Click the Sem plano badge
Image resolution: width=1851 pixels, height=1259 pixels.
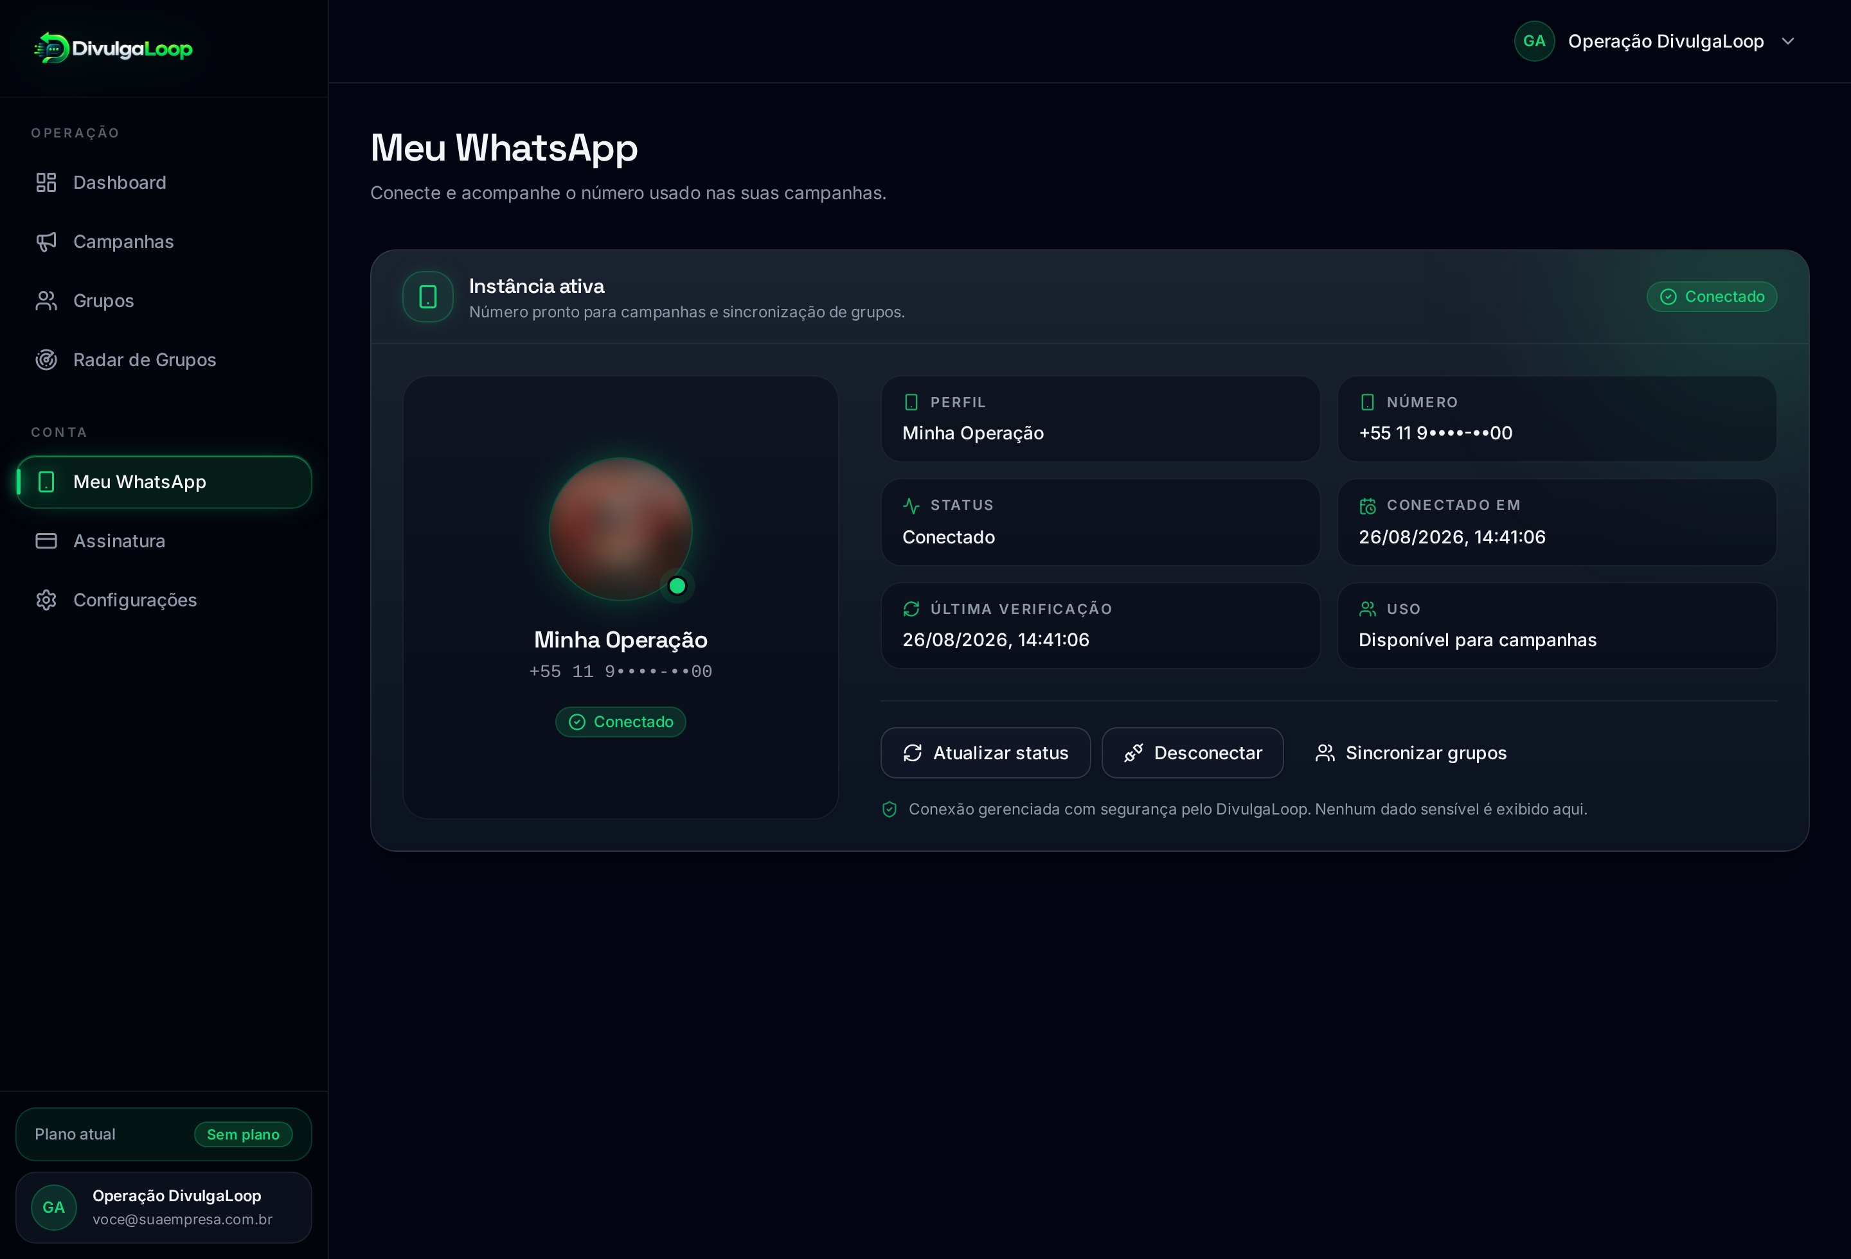tap(243, 1134)
